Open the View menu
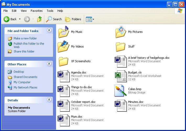 24,11
